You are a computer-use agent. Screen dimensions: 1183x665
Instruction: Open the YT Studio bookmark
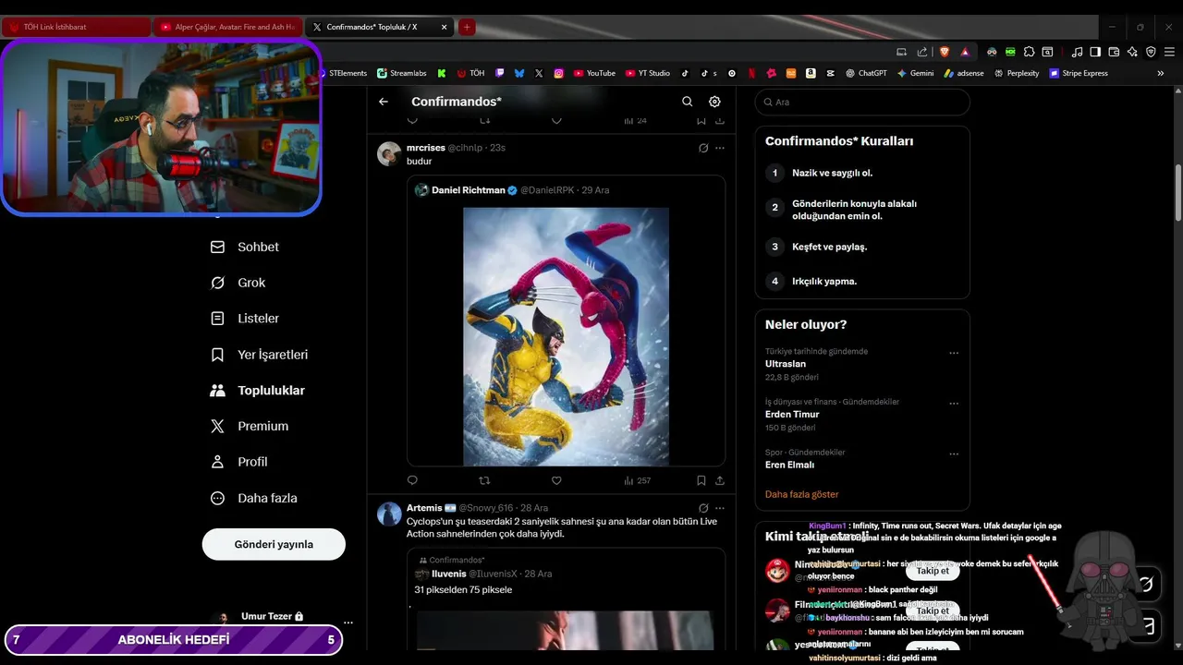click(x=648, y=73)
